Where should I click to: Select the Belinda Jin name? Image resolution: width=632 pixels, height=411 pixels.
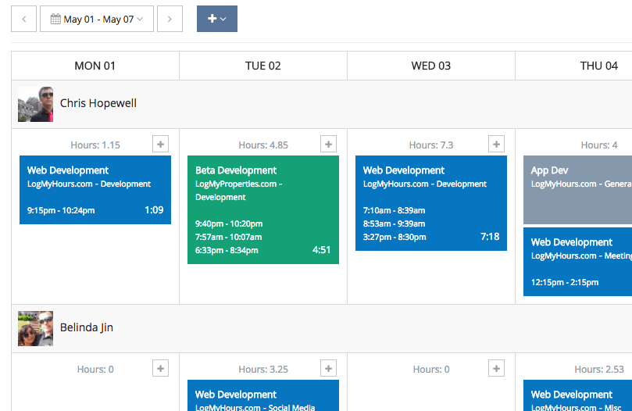point(87,327)
